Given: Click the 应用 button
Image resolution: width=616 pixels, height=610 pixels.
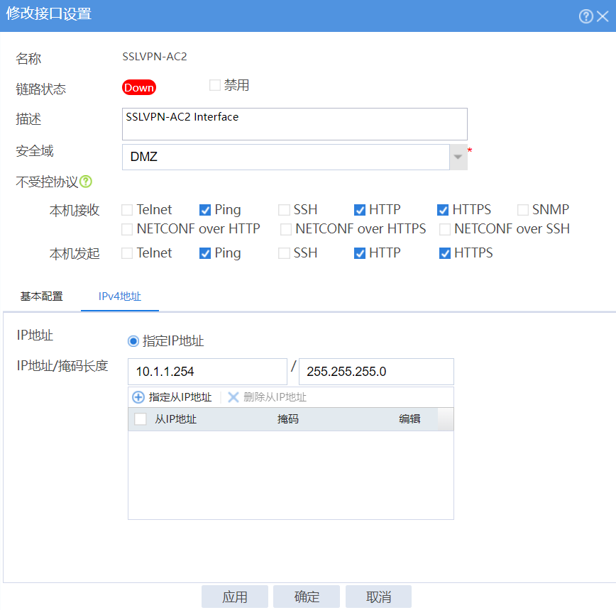Looking at the screenshot, I should coord(235,597).
